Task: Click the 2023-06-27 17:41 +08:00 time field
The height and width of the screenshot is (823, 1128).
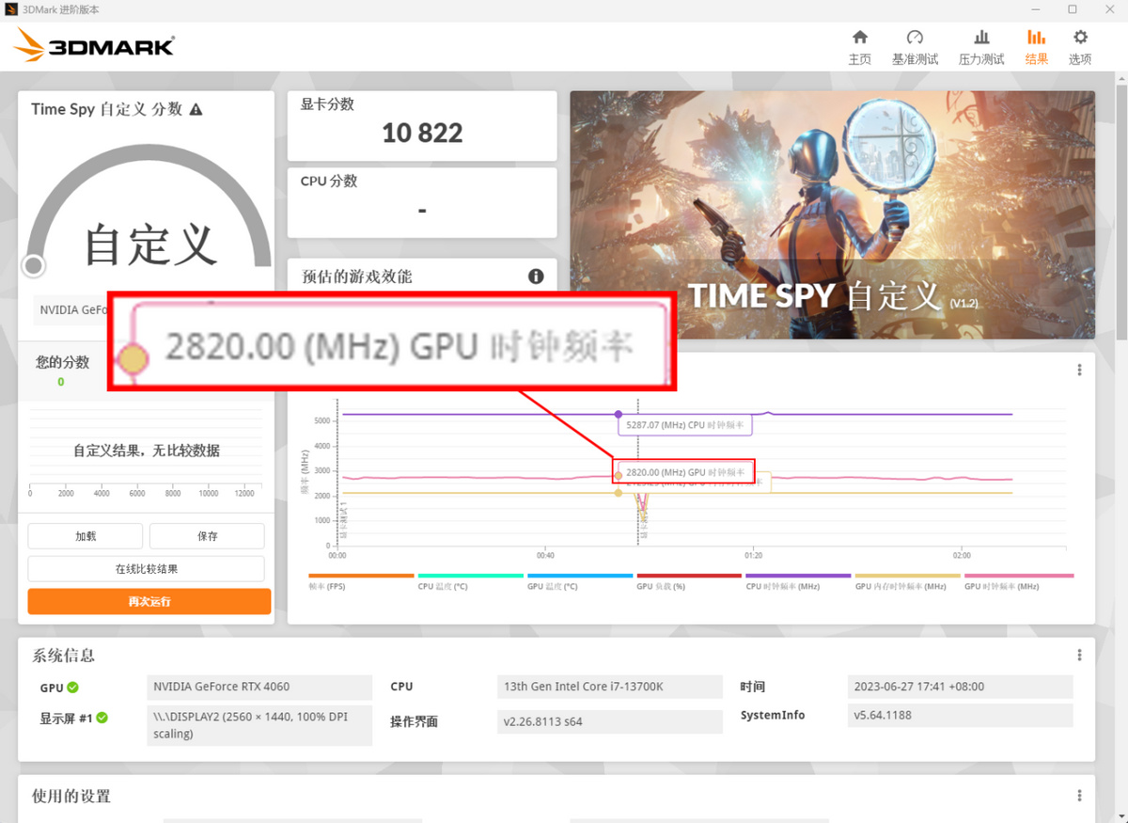Action: click(960, 687)
